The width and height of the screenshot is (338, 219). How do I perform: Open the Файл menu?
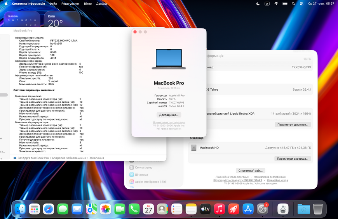(53, 3)
